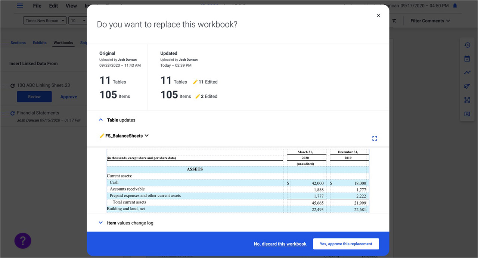
Task: Expand the Item values change log
Action: (100, 223)
